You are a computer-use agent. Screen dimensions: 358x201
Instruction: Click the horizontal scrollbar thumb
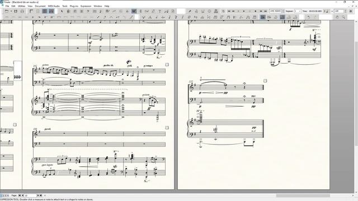click(303, 195)
